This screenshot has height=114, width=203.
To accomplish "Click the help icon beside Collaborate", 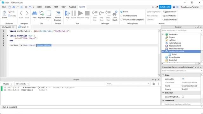I will coord(174,7).
